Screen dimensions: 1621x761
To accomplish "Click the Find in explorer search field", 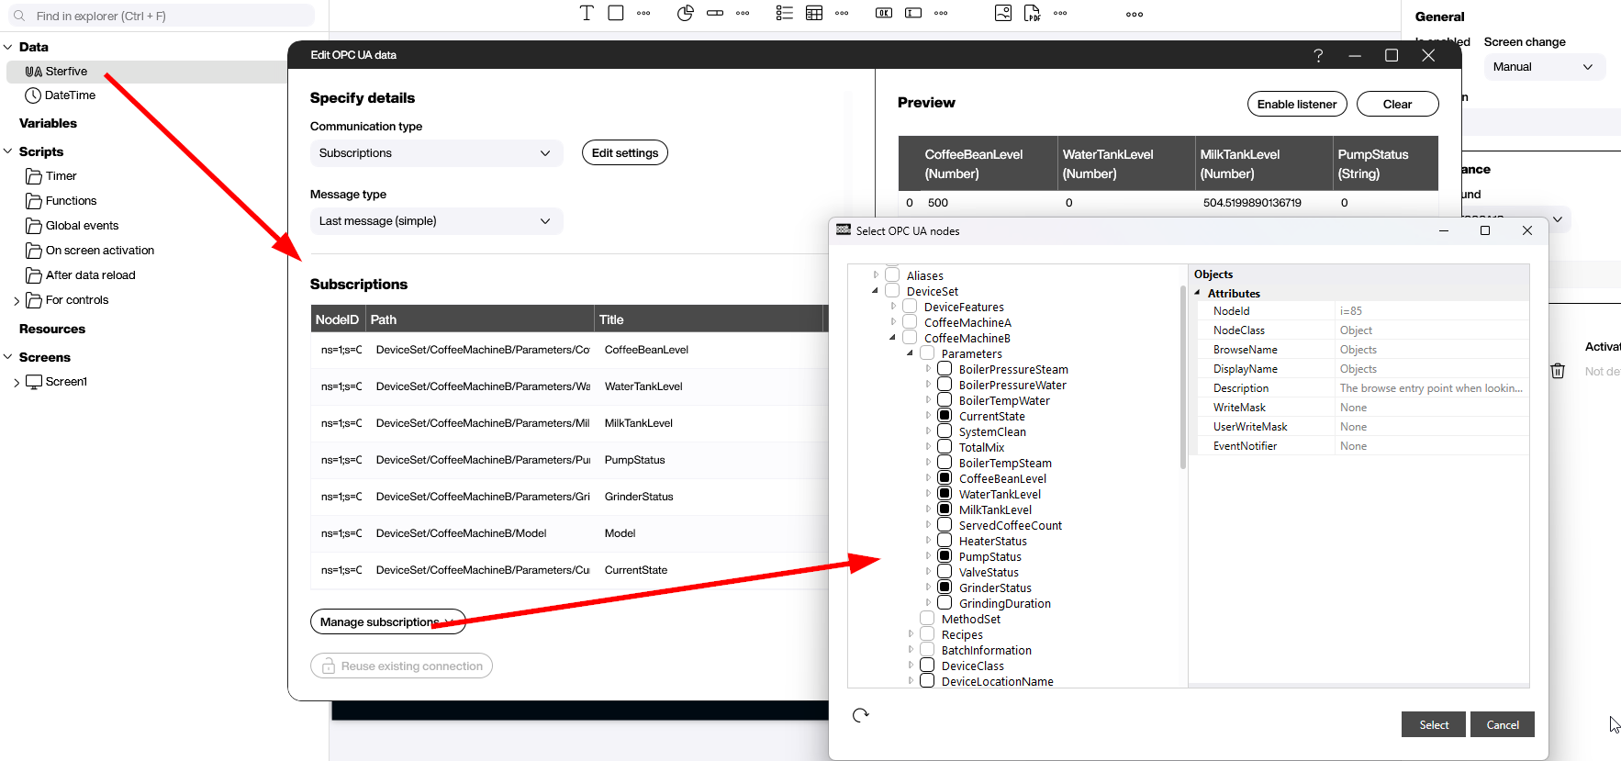I will pos(165,16).
